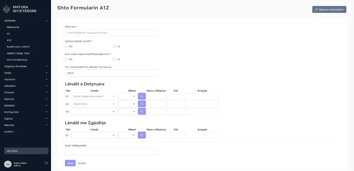Click the Ruaj save button

pyautogui.click(x=70, y=163)
